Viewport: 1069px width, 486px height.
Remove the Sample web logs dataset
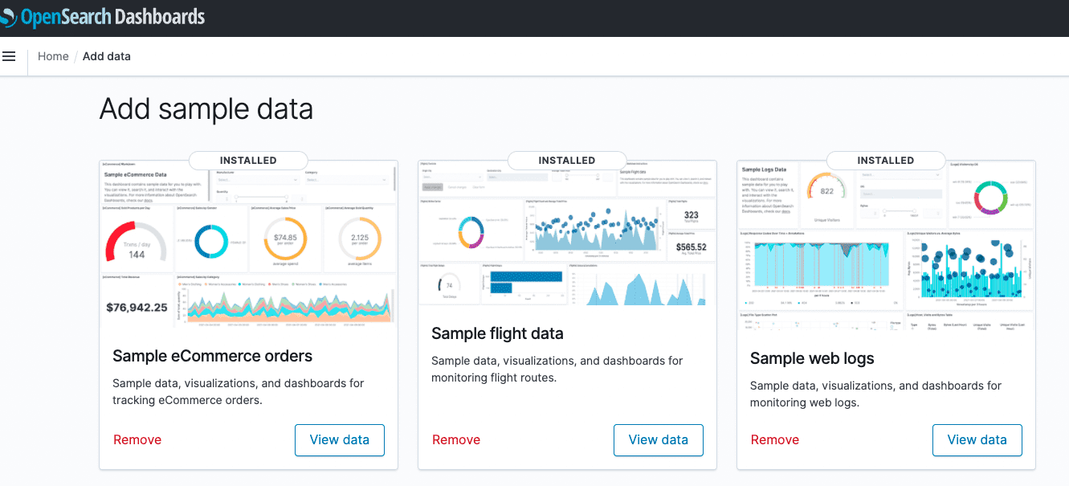774,439
